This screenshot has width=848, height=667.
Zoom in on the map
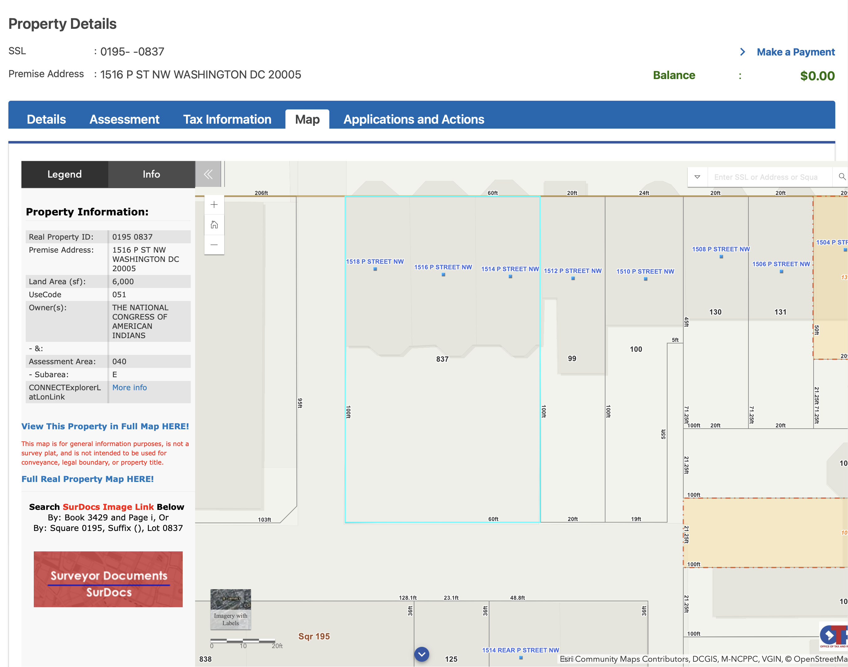coord(214,205)
